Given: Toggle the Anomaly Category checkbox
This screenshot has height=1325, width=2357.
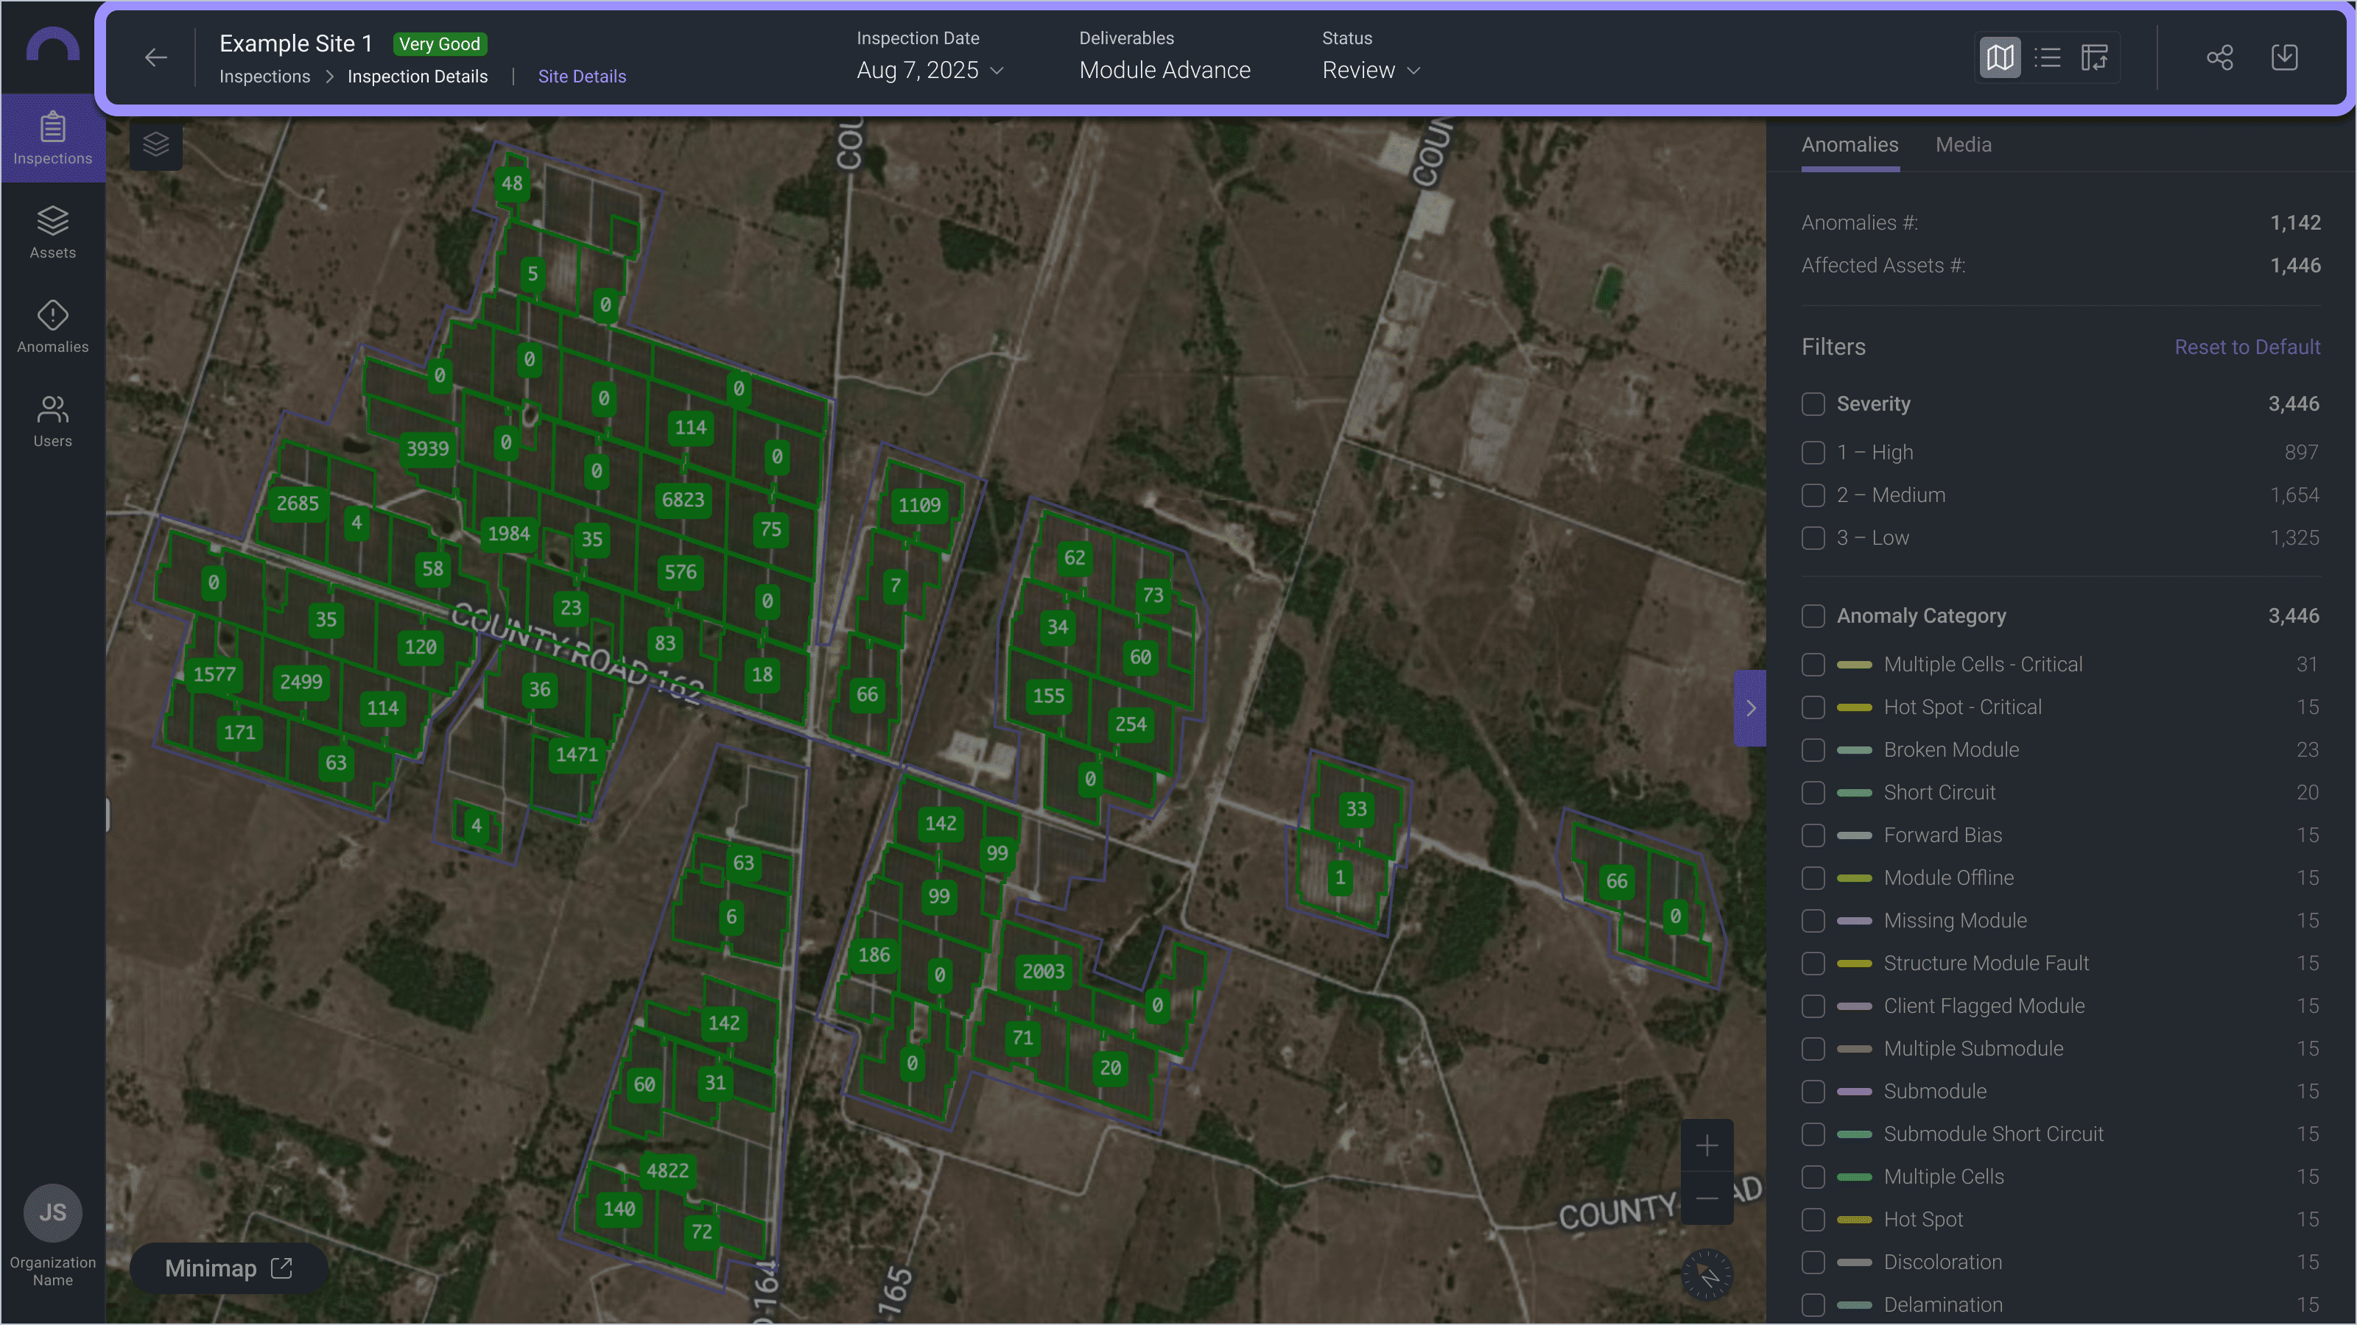Looking at the screenshot, I should [x=1813, y=616].
